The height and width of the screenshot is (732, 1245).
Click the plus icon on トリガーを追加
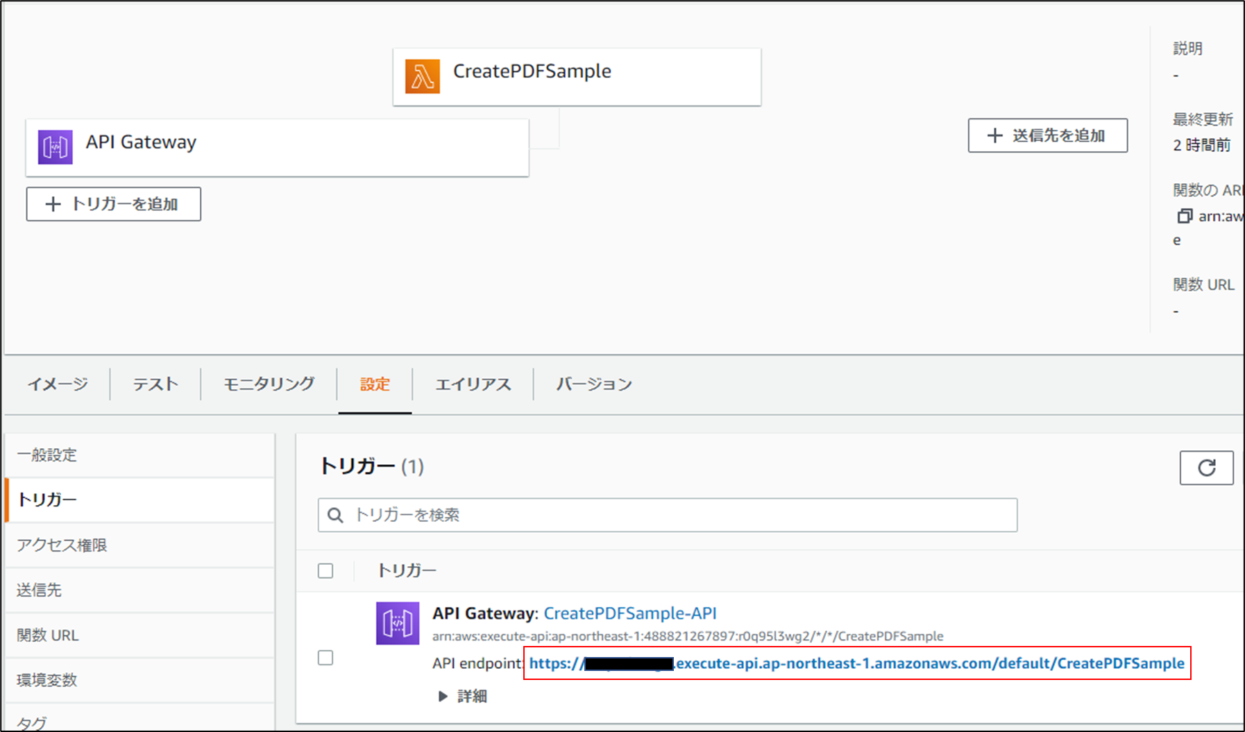point(51,204)
